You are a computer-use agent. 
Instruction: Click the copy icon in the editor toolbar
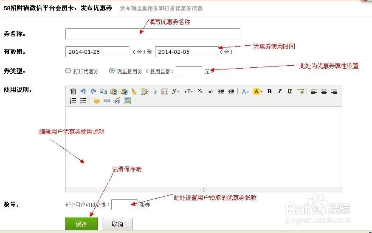click(x=104, y=91)
